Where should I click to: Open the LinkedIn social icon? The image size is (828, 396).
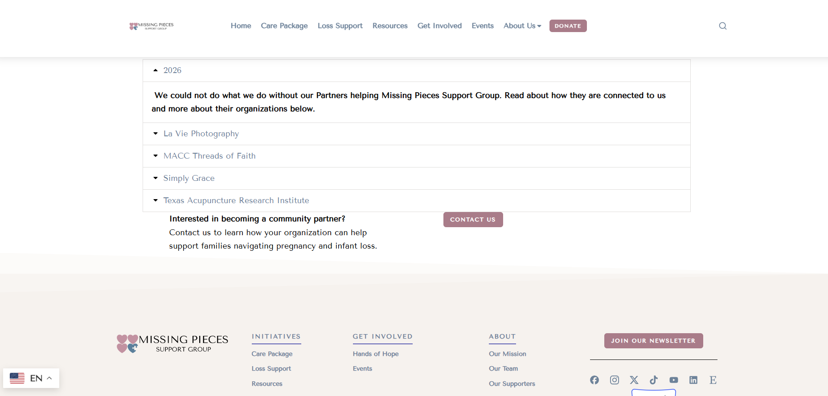pyautogui.click(x=693, y=380)
